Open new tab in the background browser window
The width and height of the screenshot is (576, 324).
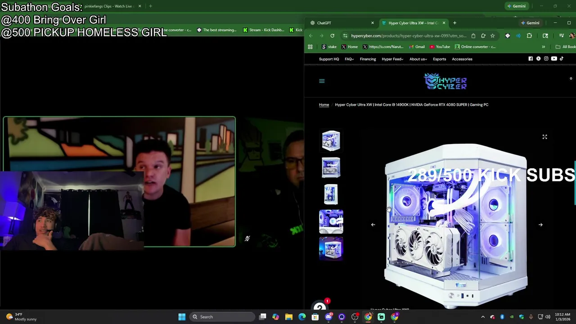tap(150, 6)
